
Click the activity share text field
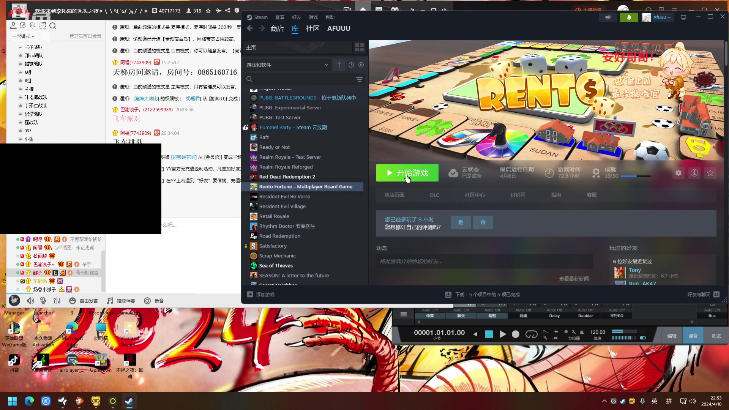484,261
